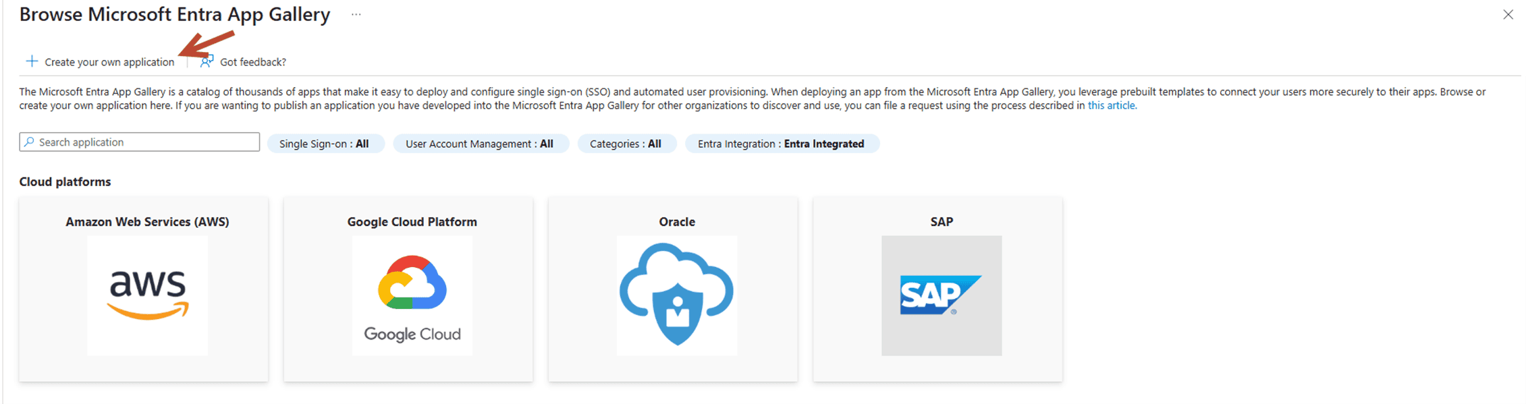The height and width of the screenshot is (404, 1526).
Task: Click the Cloud platforms heading
Action: [x=65, y=181]
